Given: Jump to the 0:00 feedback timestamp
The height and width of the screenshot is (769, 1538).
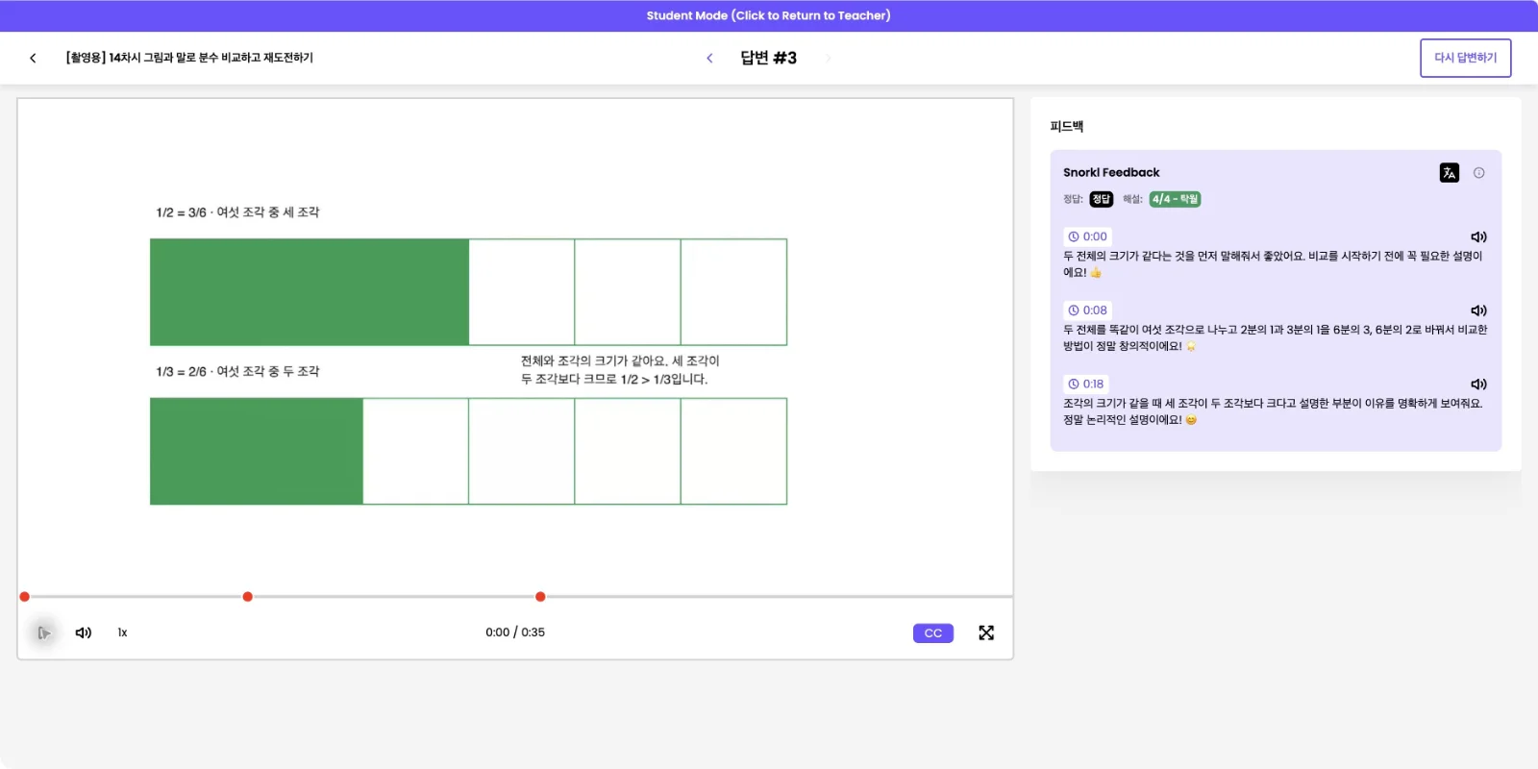Looking at the screenshot, I should (x=1087, y=236).
